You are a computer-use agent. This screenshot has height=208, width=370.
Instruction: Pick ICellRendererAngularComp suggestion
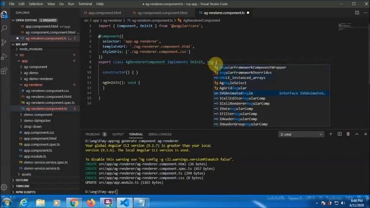(271, 103)
